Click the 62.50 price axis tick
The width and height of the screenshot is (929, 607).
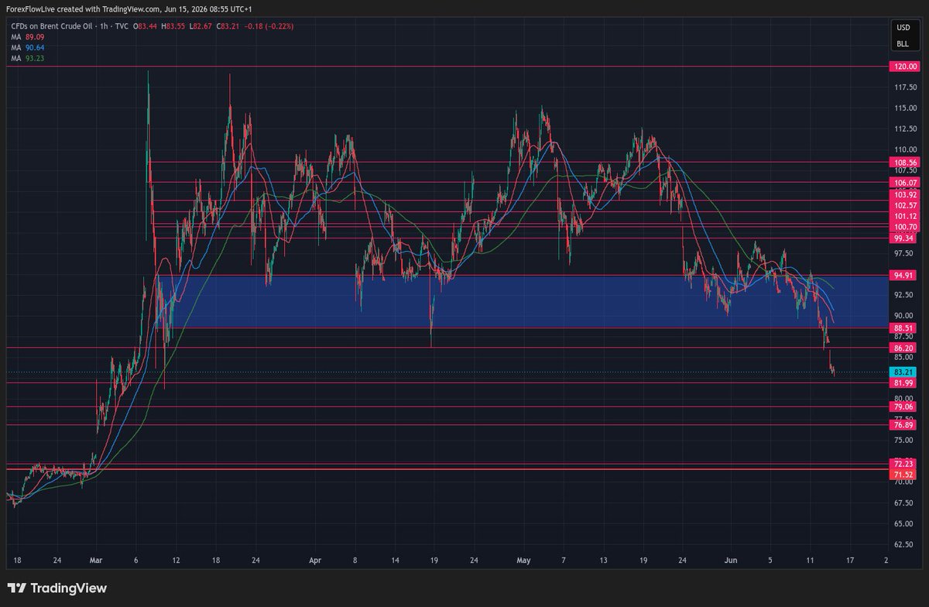(905, 544)
